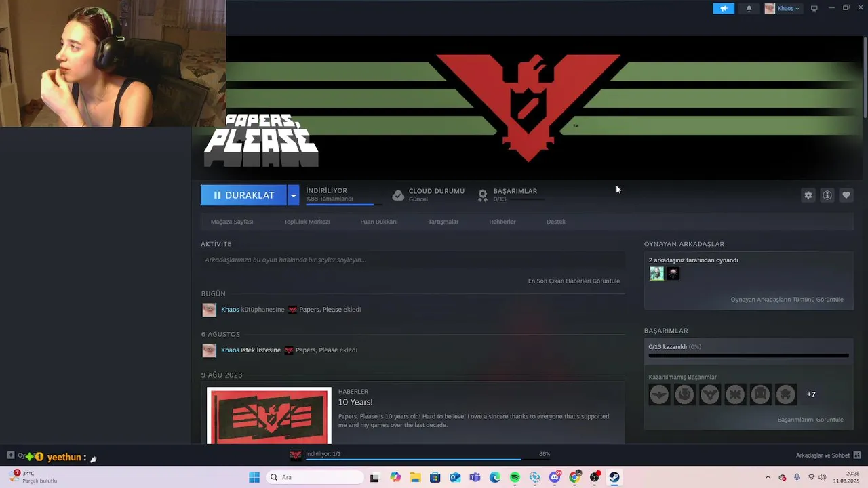The height and width of the screenshot is (488, 868).
Task: Open Microsoft Teams from the taskbar
Action: pyautogui.click(x=475, y=477)
